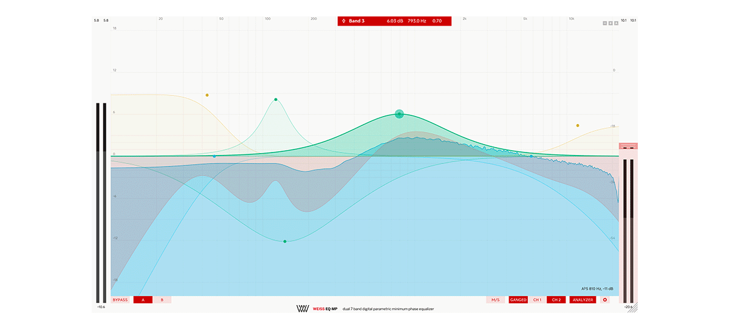Select the highlighted Band 3 peak node
729x316 pixels.
click(x=399, y=114)
